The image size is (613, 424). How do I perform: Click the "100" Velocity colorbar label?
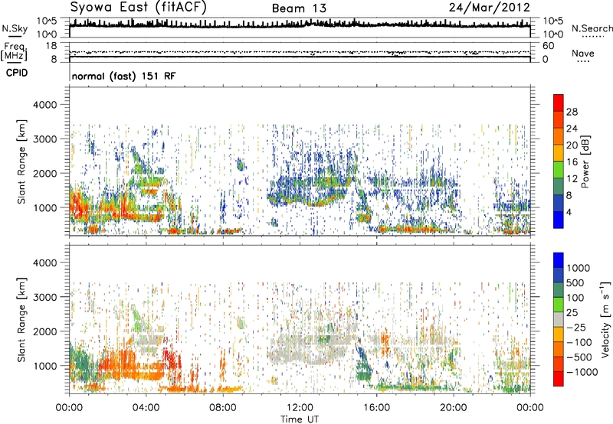[x=575, y=298]
